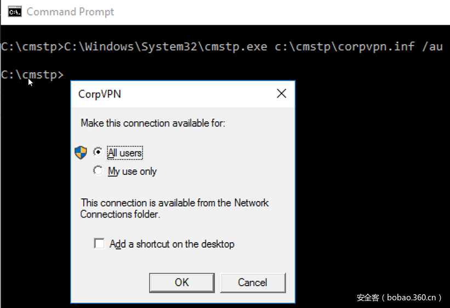Click the "All users" label text
The height and width of the screenshot is (308, 450).
pos(125,152)
